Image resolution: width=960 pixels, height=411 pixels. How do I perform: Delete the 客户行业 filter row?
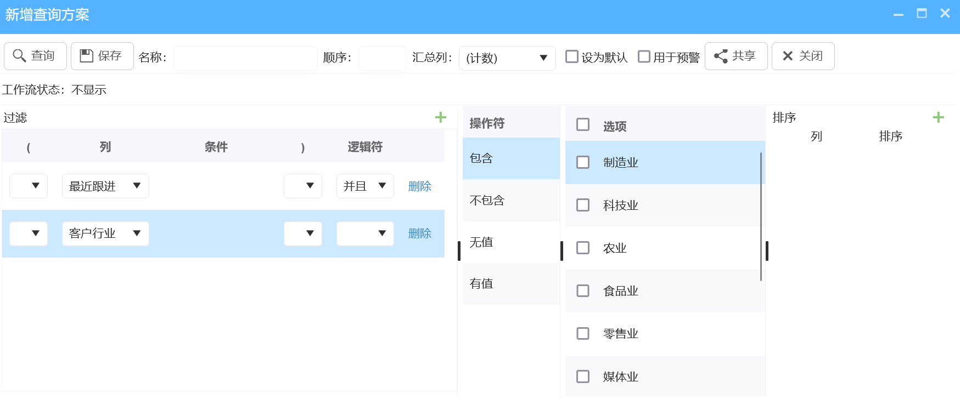click(x=419, y=233)
